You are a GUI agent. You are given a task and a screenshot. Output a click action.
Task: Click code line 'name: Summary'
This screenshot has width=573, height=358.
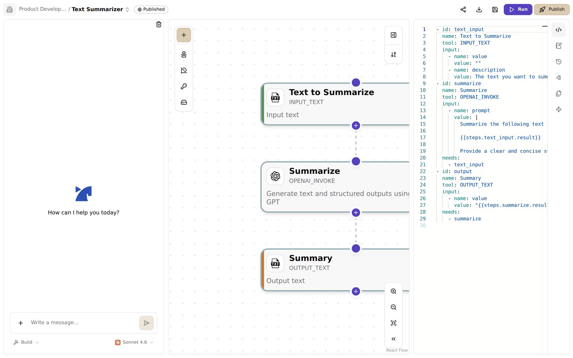pos(462,178)
